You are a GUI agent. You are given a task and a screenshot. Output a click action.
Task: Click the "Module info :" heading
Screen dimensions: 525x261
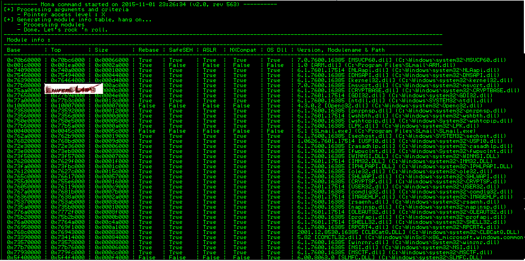[29, 40]
